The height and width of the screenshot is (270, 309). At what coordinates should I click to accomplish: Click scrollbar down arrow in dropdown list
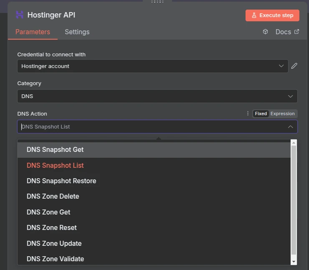(x=294, y=261)
